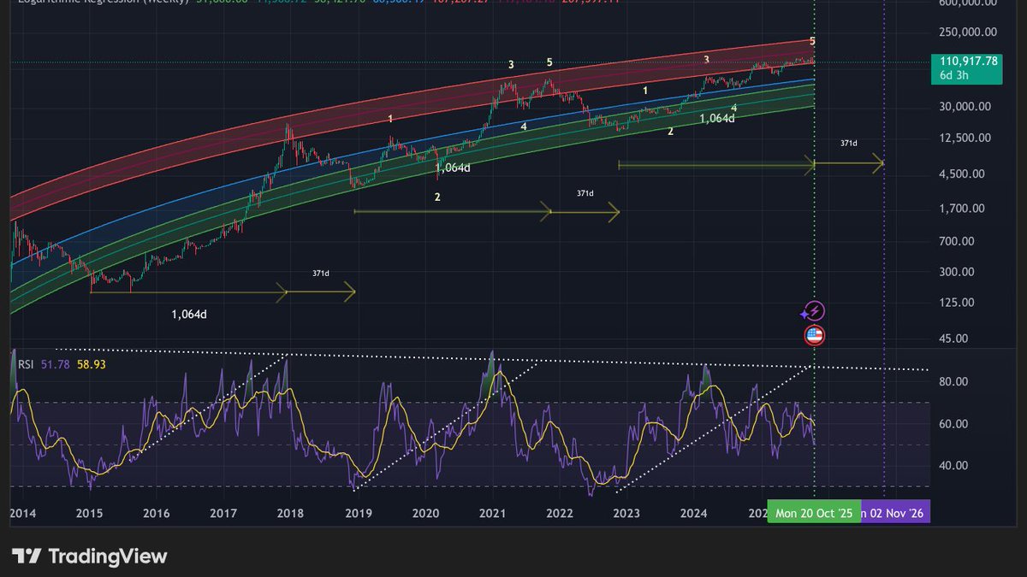The image size is (1027, 577).
Task: Click the 30,000.00 price axis label
Action: coord(965,107)
